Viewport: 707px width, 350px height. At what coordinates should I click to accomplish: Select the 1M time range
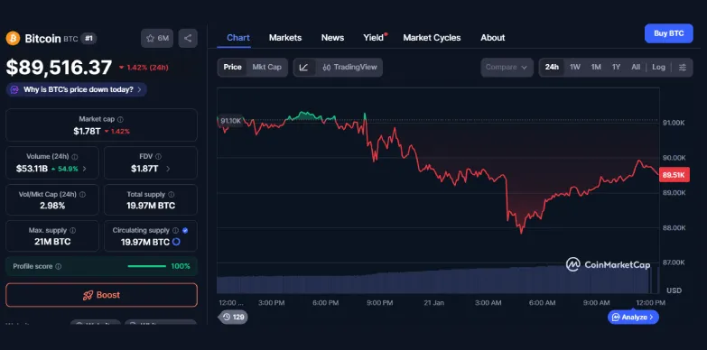tap(596, 67)
